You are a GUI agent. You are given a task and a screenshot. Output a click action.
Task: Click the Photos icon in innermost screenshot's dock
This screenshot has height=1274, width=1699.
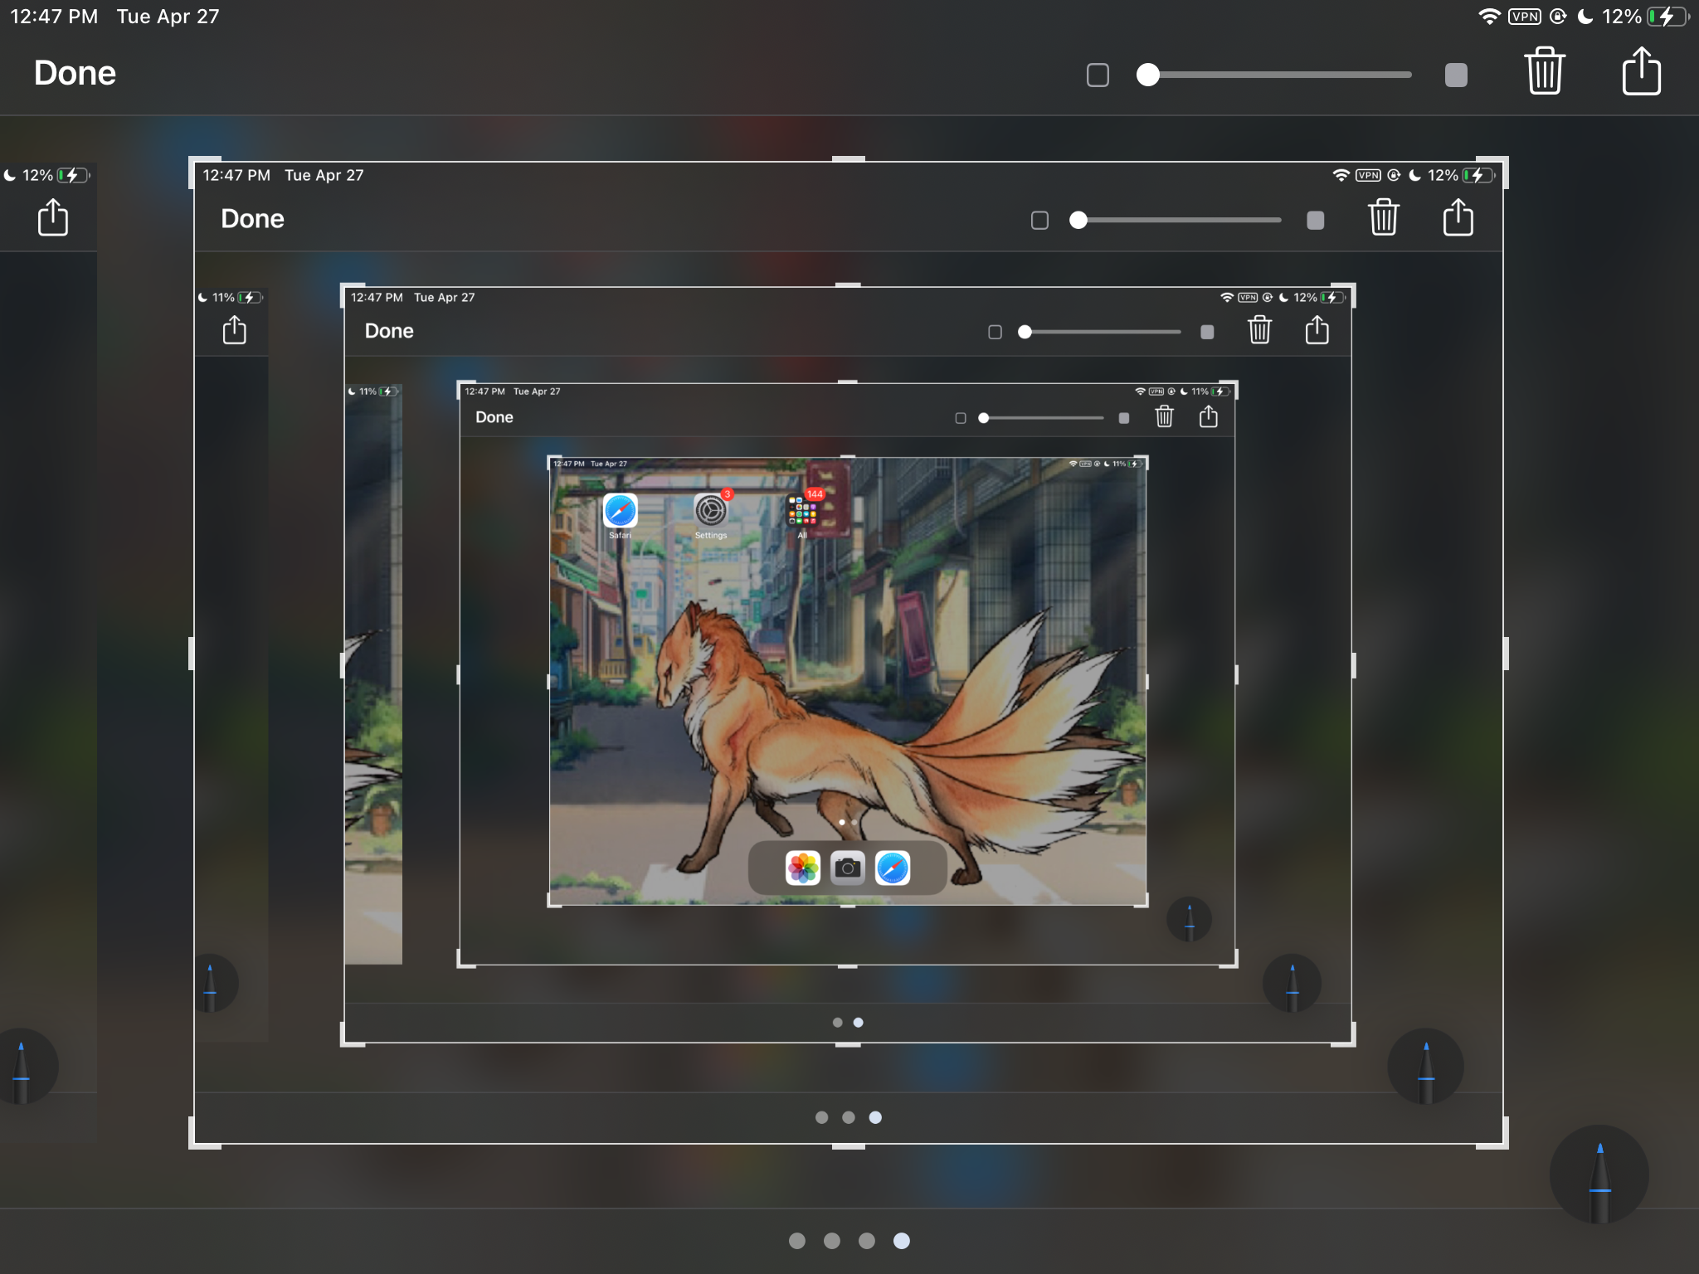pos(802,868)
